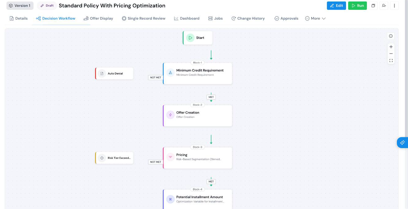Click the Edit button
This screenshot has height=209, width=408.
point(336,6)
